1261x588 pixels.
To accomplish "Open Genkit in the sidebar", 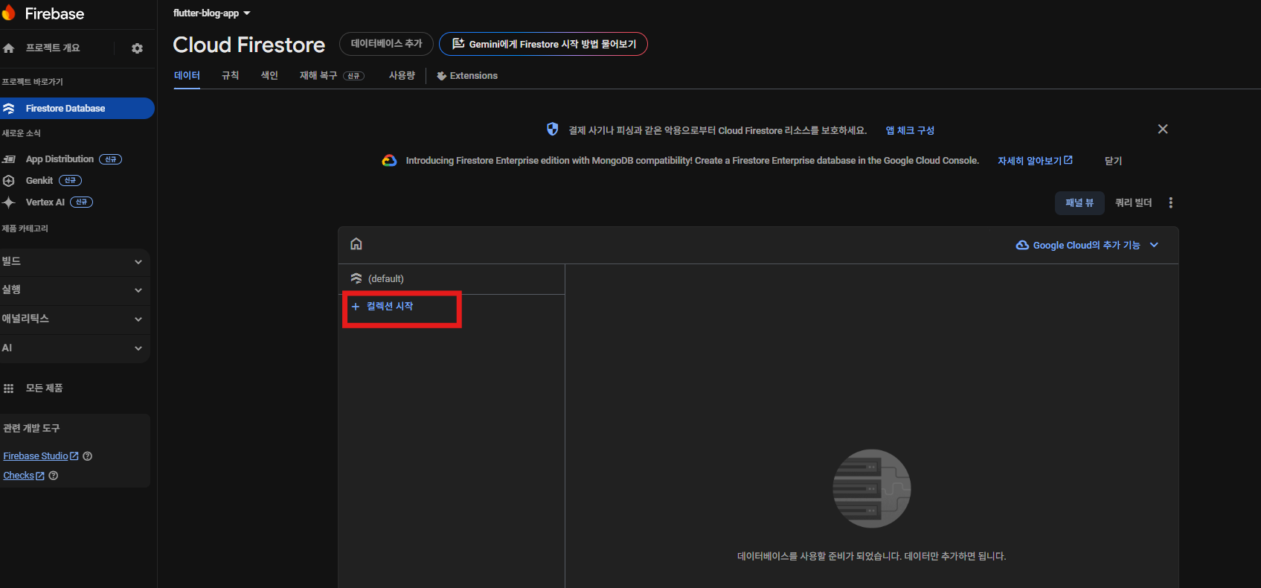I will coord(39,181).
